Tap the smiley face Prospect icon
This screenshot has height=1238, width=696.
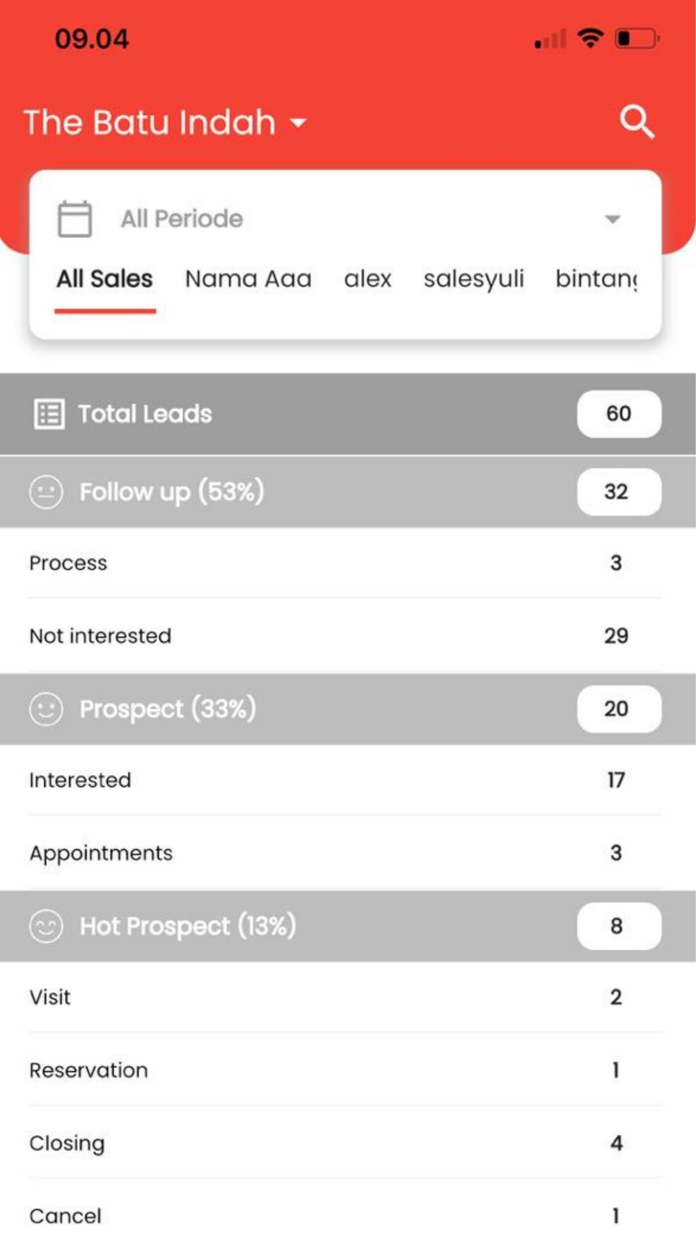(x=46, y=709)
